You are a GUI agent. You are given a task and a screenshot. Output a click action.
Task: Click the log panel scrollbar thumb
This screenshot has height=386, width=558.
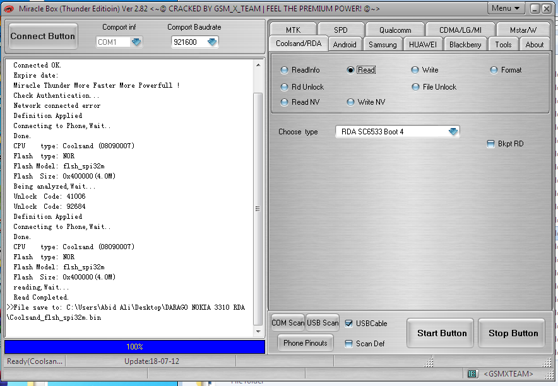point(258,209)
